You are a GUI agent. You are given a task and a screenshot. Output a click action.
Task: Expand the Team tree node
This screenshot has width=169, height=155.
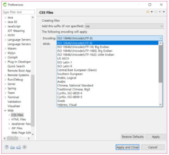coord(5,93)
